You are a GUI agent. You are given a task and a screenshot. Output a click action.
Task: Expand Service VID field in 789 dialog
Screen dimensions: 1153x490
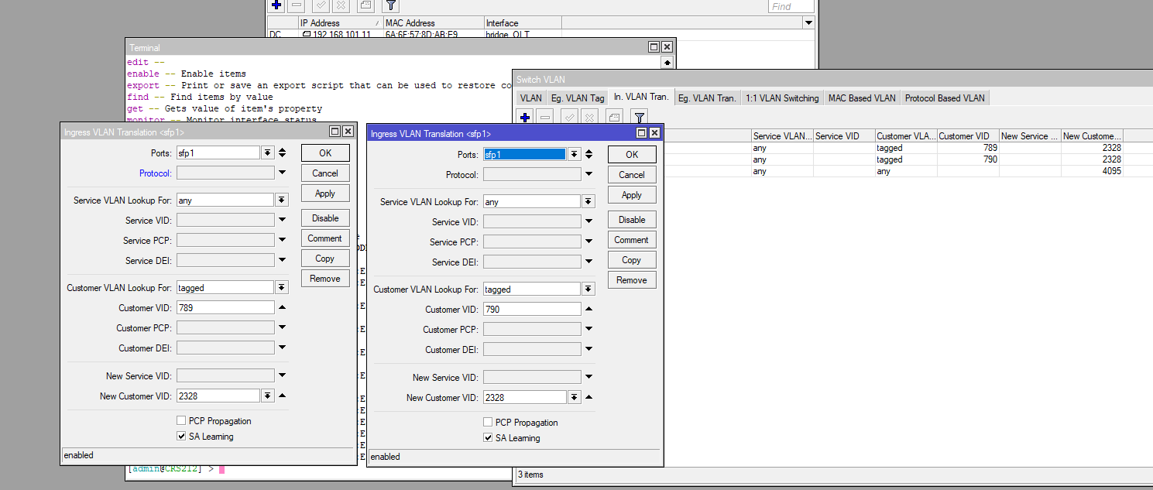click(282, 221)
